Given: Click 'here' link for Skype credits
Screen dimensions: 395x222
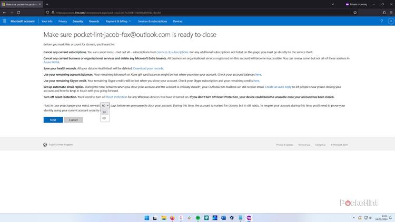Looking at the screenshot, I should click(256, 81).
